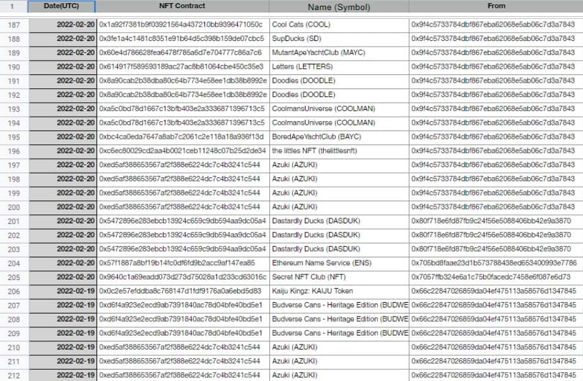Select row number 195 header
Viewport: 583px width, 381px height.
coord(14,137)
